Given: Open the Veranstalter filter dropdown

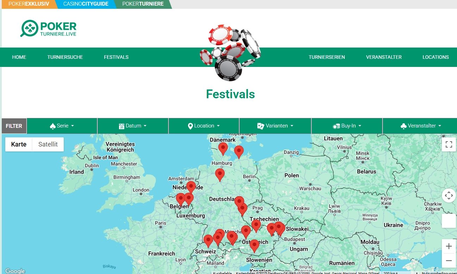Looking at the screenshot, I should click(x=421, y=126).
